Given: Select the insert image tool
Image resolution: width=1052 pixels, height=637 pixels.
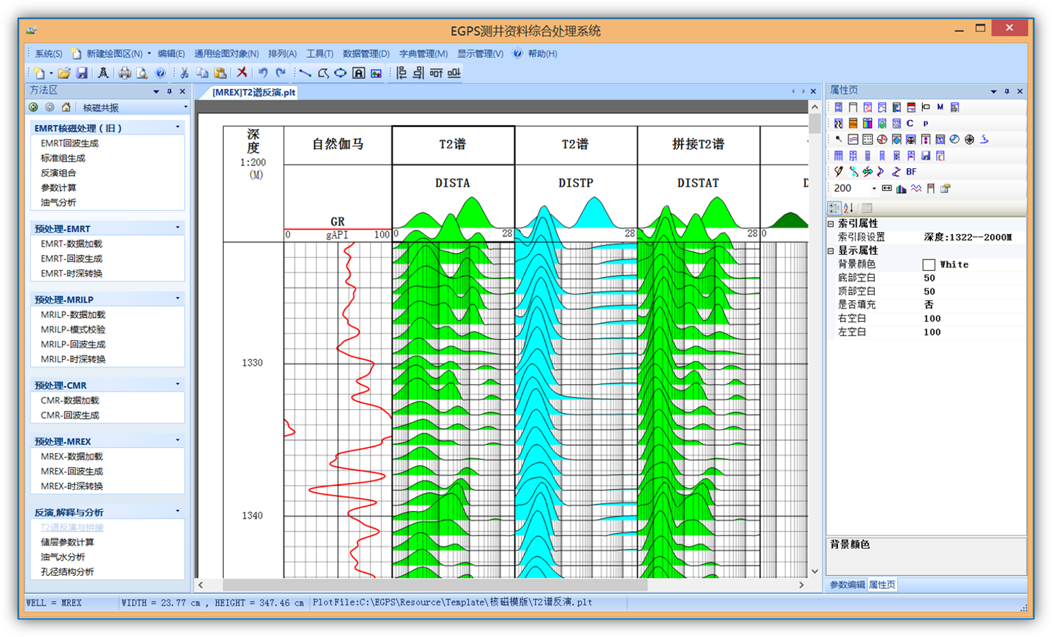Looking at the screenshot, I should (x=376, y=73).
